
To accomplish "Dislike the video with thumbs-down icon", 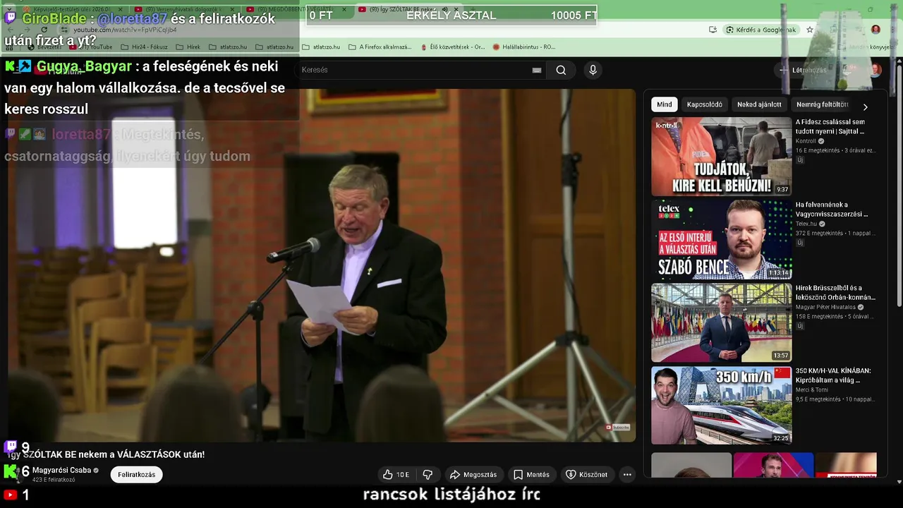I will click(x=428, y=475).
